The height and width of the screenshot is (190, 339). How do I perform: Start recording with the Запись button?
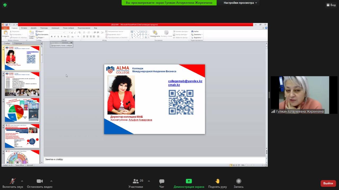pos(238,181)
